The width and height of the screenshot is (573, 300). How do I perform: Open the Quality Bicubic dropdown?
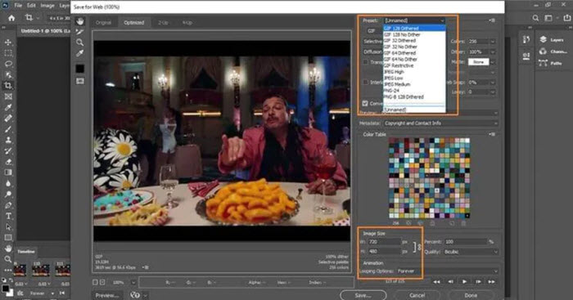(471, 252)
